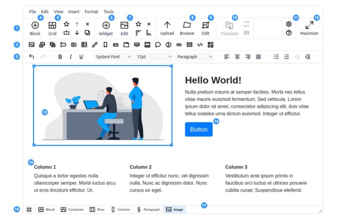The width and height of the screenshot is (361, 224).
Task: Insert a hyperlink using the link icon
Action: tap(94, 45)
